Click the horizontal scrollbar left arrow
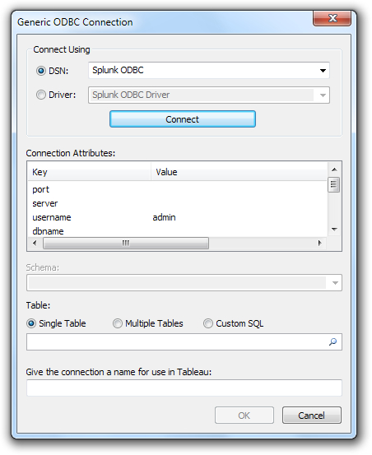Viewport: 372px width, 455px height. [35, 243]
